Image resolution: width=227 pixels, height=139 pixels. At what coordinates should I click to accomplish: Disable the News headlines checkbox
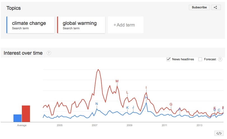point(168,59)
